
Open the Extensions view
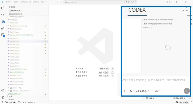(3, 35)
